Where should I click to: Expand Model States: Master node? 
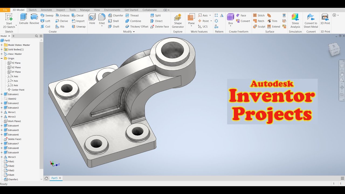pos(2,45)
